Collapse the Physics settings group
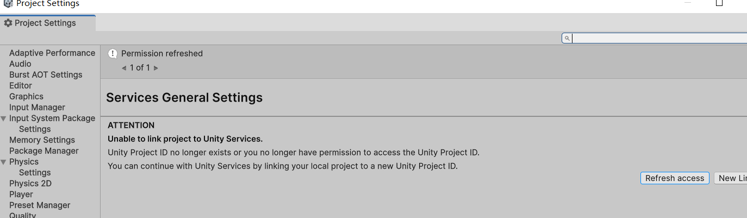Screen dimensions: 747x218 4,162
